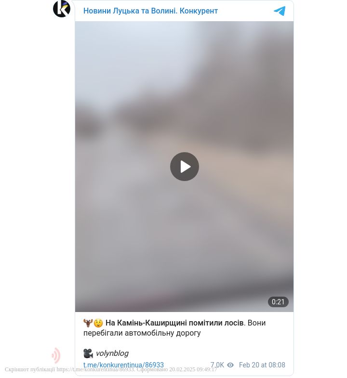
Task: Click the astonished face emoji
Action: point(98,323)
